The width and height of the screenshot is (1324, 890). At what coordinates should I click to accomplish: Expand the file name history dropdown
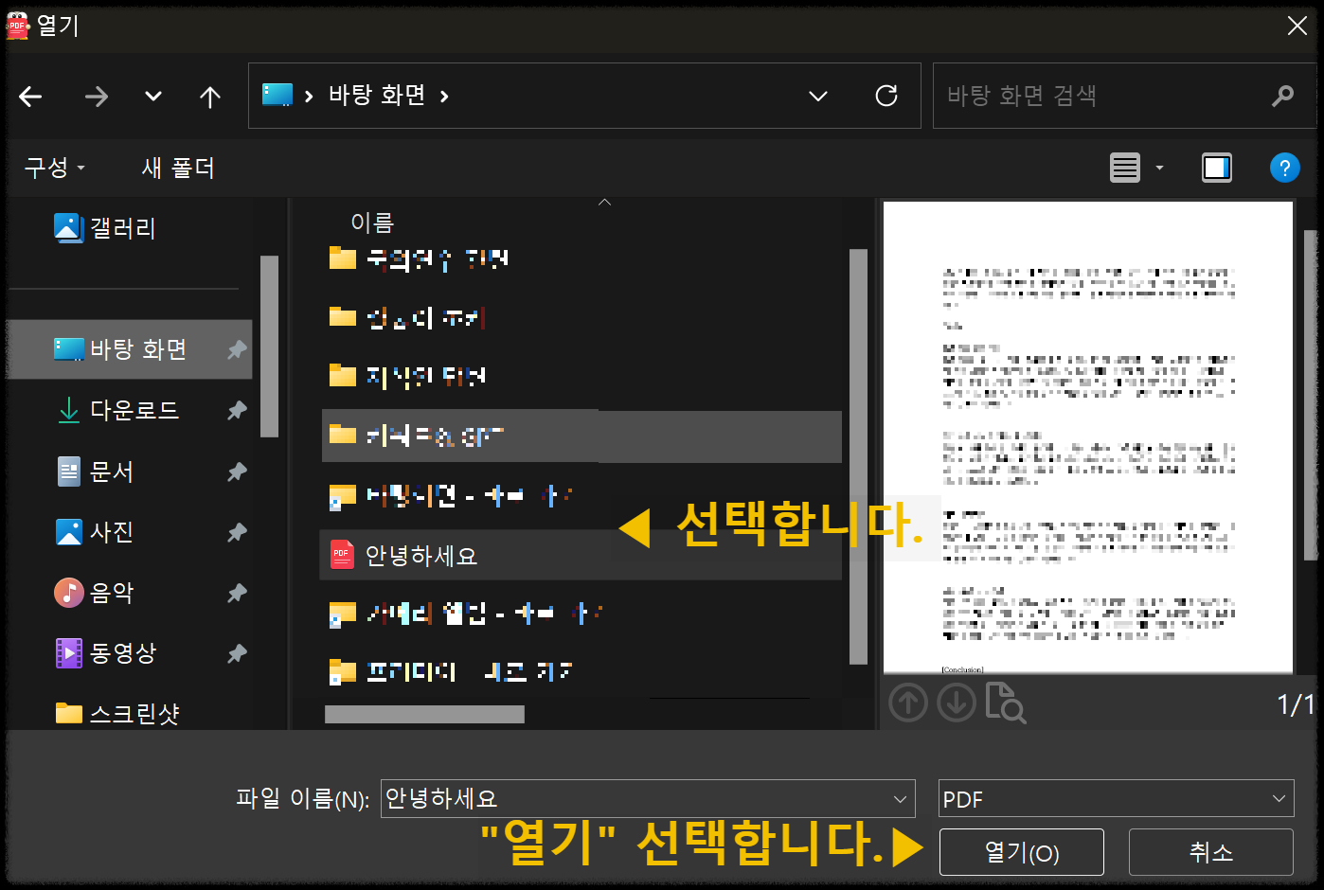[x=900, y=798]
